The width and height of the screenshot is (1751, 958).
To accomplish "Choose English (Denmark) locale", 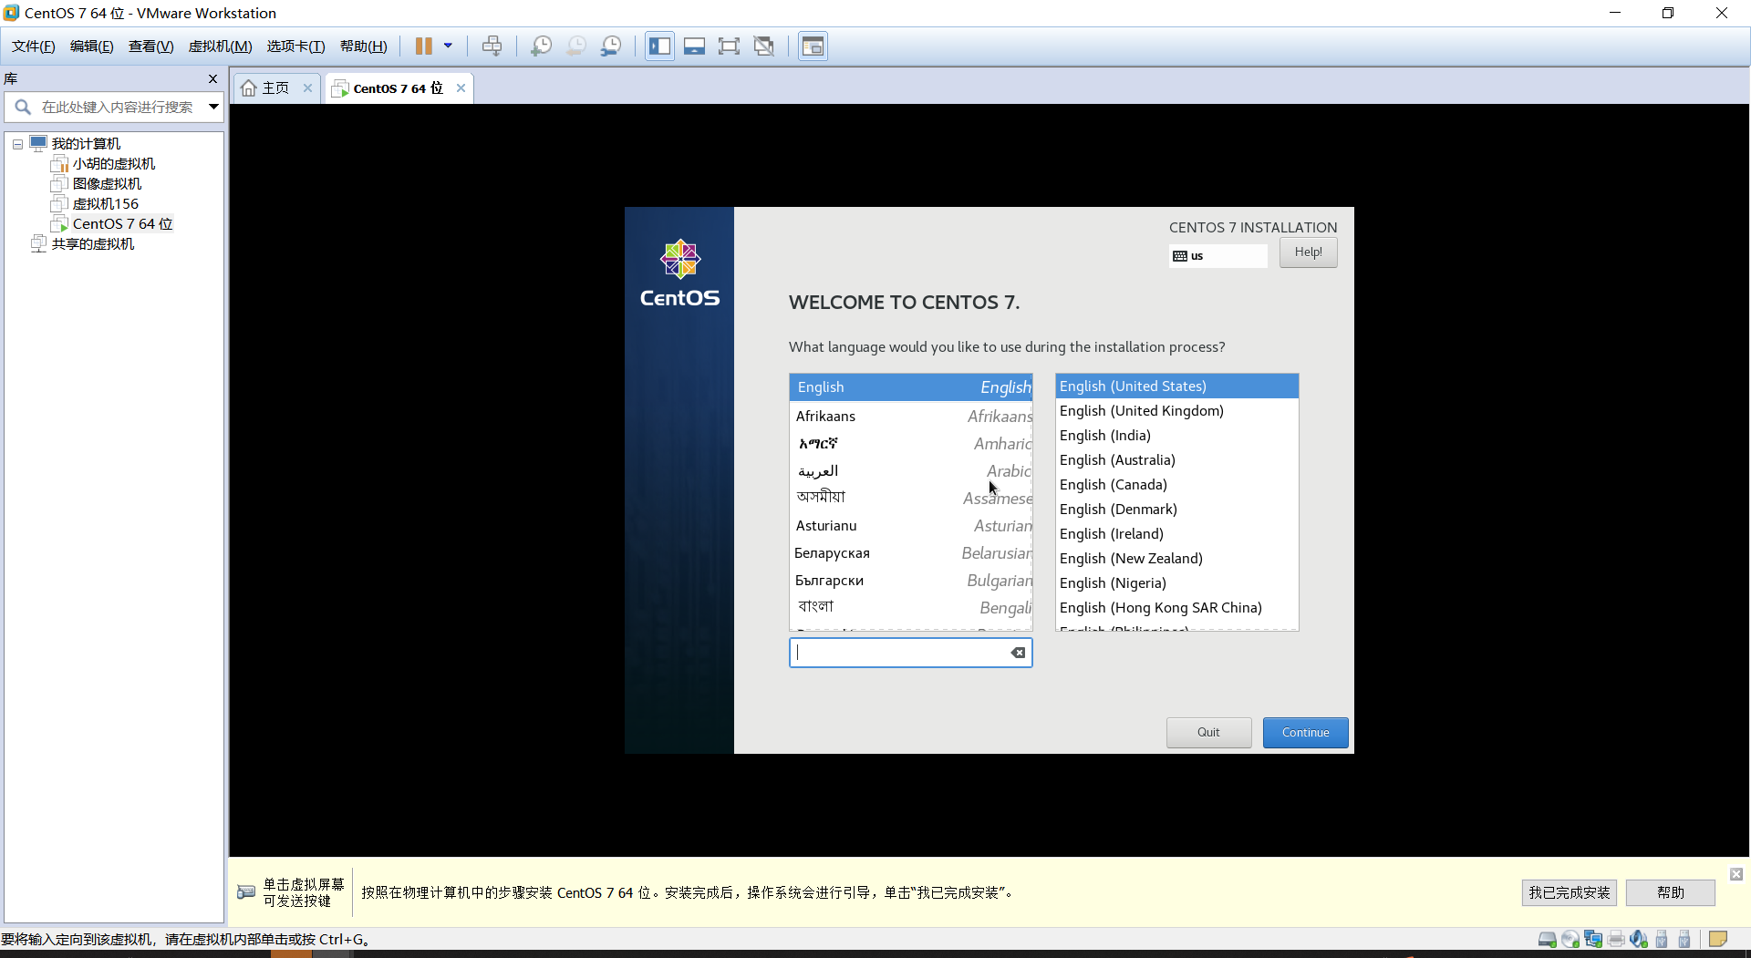I will tap(1177, 510).
